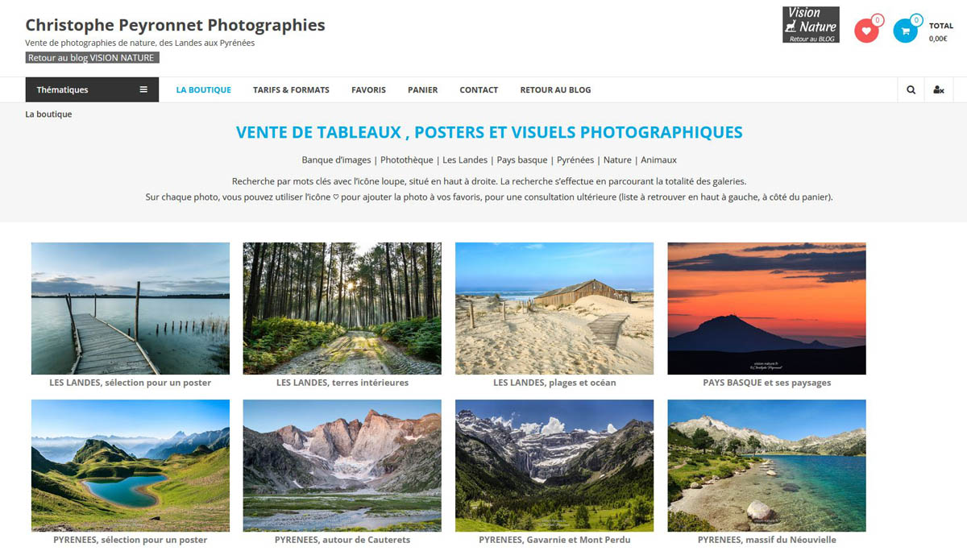Click the search magnifier icon
This screenshot has width=967, height=551.
coord(911,89)
